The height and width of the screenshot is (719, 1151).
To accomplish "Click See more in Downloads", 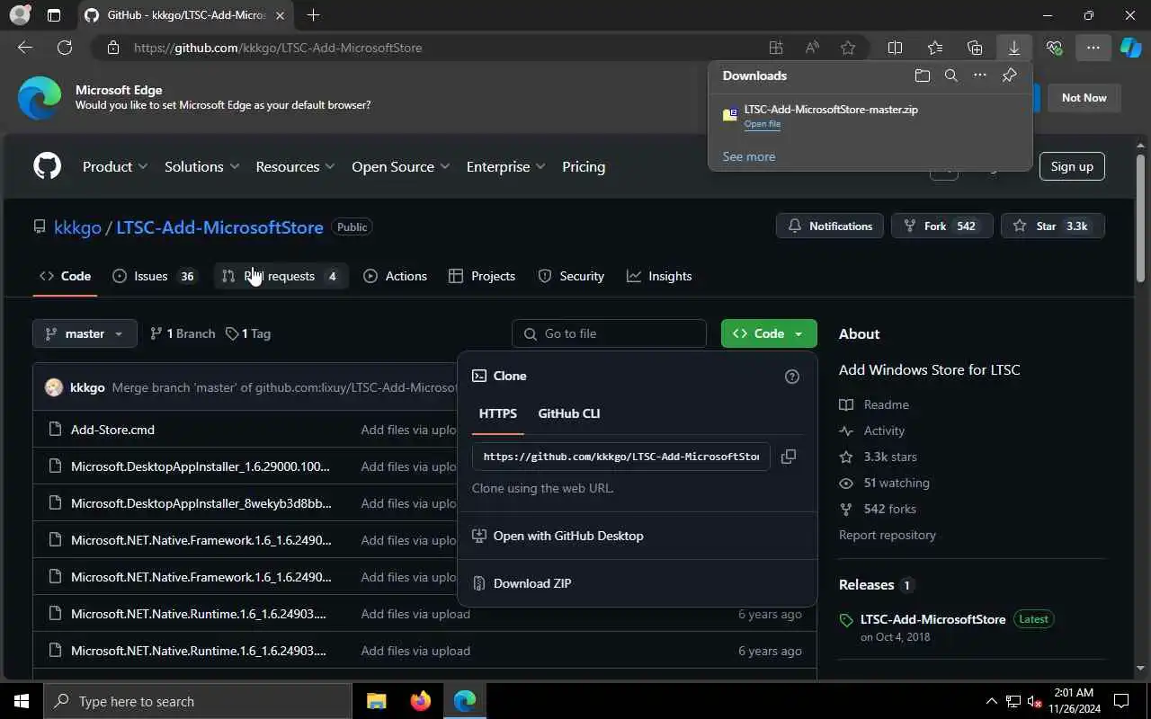I will click(748, 156).
